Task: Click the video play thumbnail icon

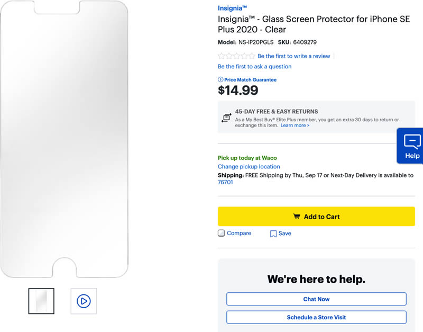Action: pyautogui.click(x=84, y=301)
